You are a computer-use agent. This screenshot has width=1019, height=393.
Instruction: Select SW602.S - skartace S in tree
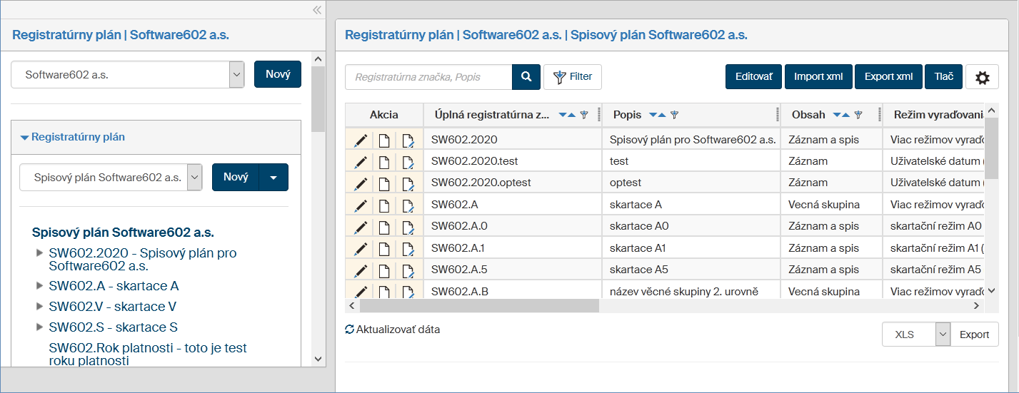point(113,327)
